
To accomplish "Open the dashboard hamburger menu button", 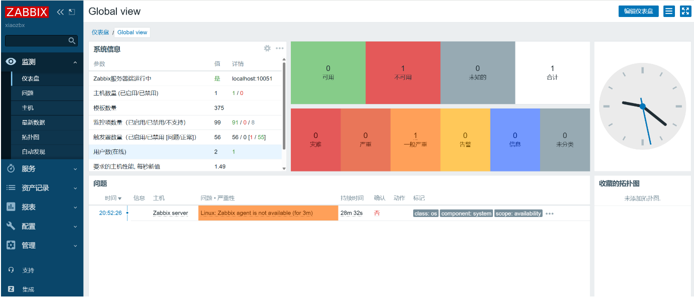I will [669, 11].
